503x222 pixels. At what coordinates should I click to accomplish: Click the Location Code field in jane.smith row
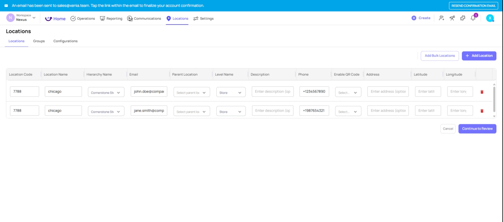(x=25, y=111)
